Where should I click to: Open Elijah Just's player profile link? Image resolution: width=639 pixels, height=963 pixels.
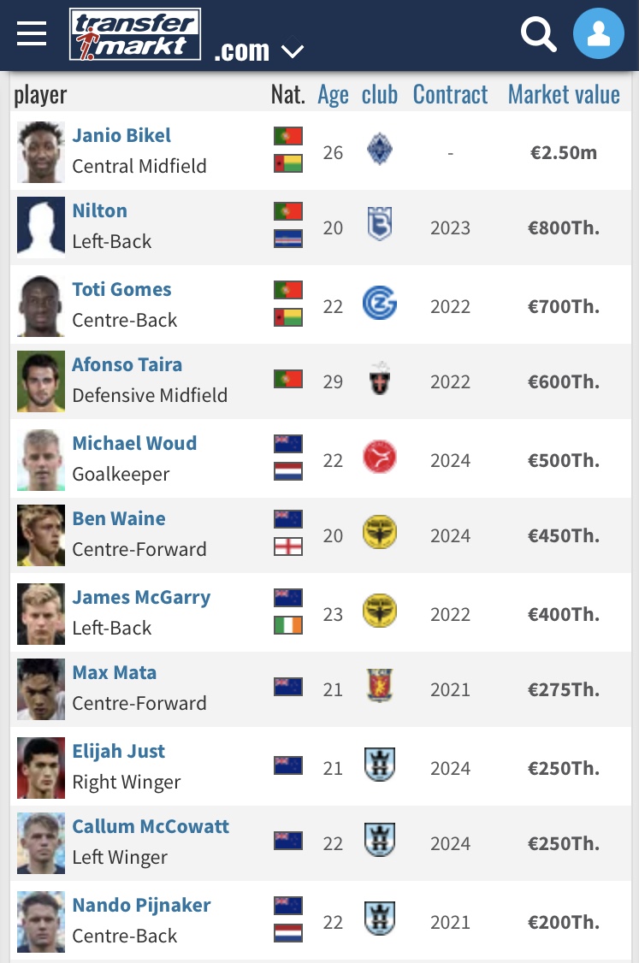(x=118, y=752)
